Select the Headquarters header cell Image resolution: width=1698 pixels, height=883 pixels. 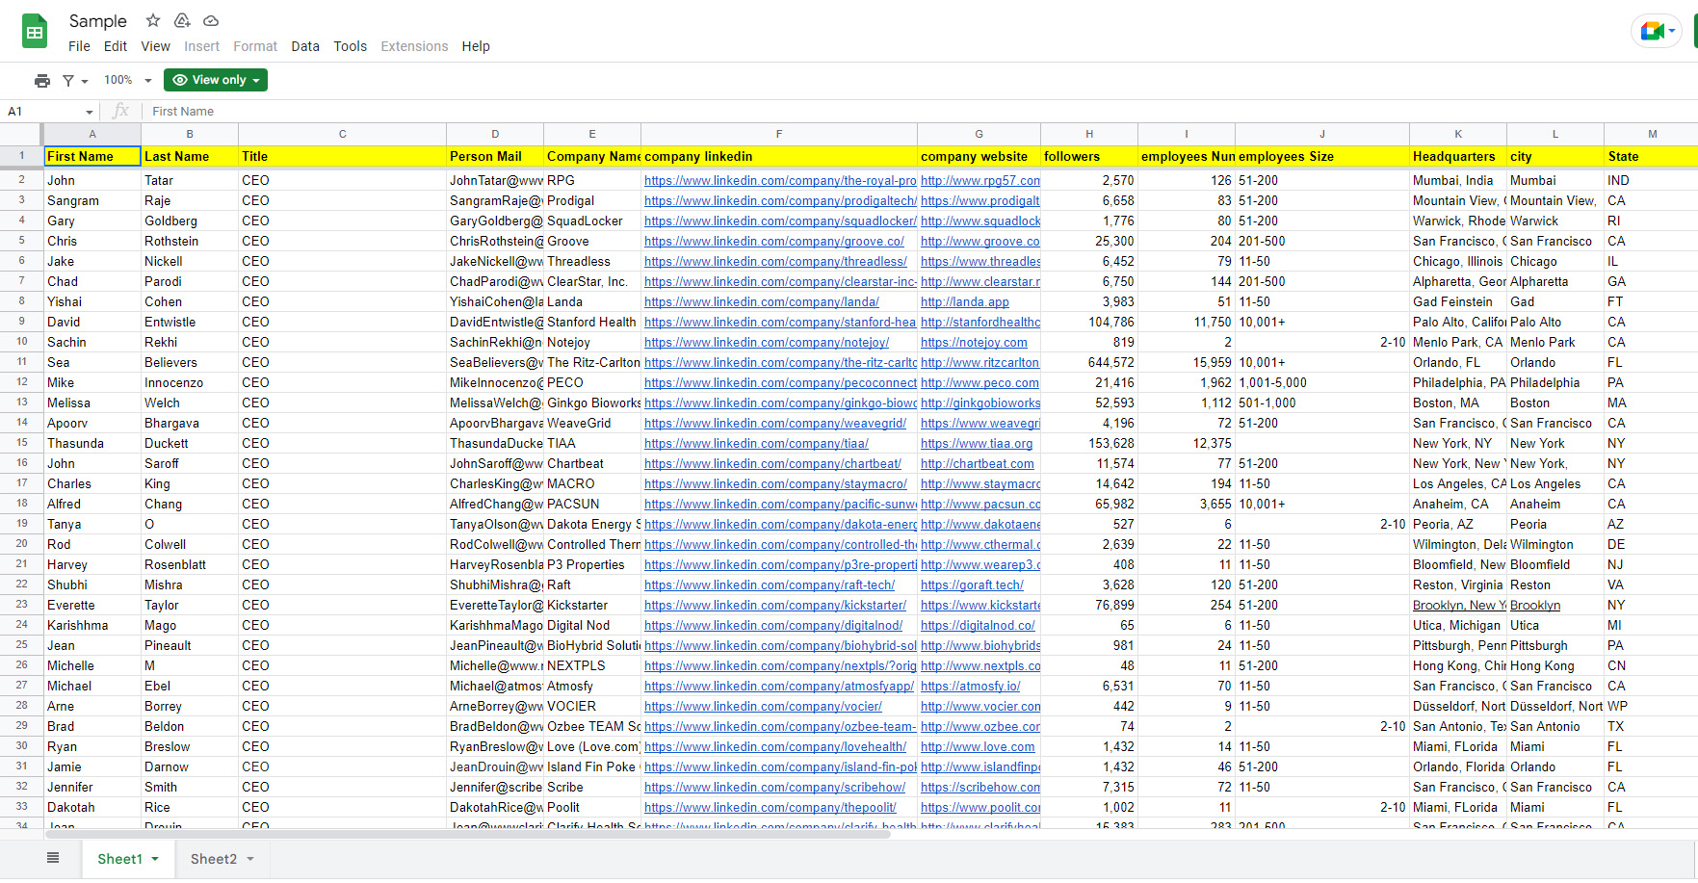1458,156
